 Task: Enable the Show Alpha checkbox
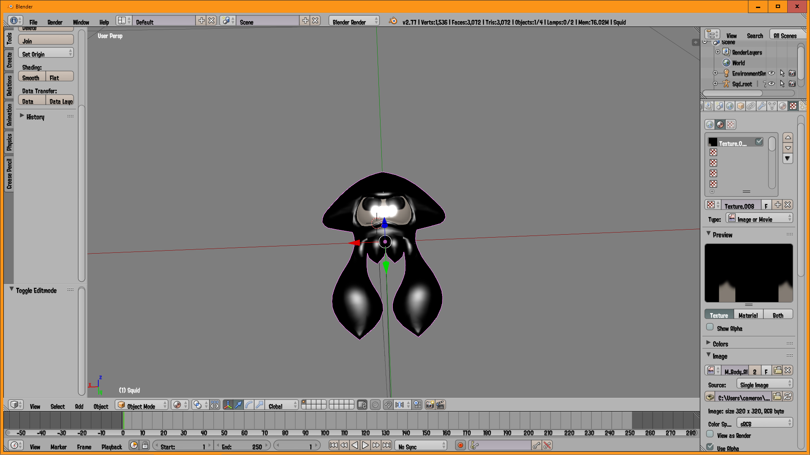[x=710, y=327]
